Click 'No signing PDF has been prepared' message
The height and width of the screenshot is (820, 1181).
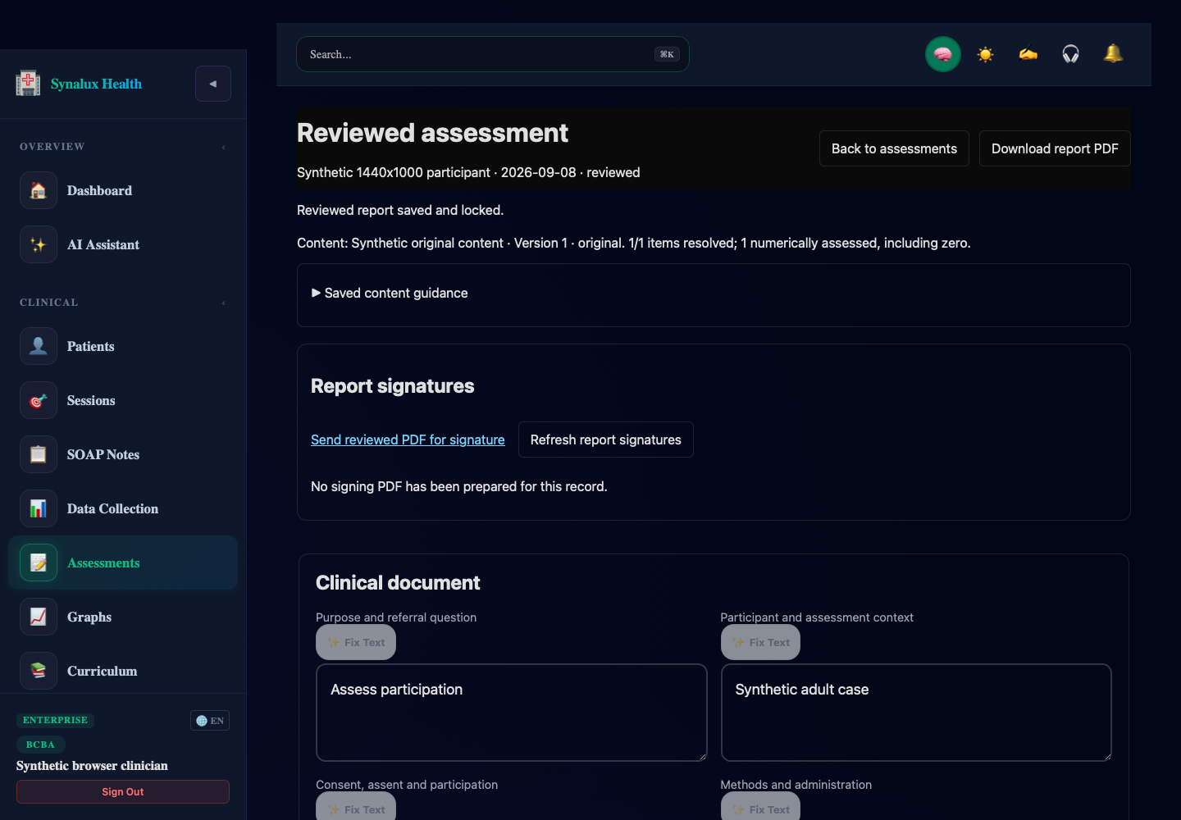459,486
